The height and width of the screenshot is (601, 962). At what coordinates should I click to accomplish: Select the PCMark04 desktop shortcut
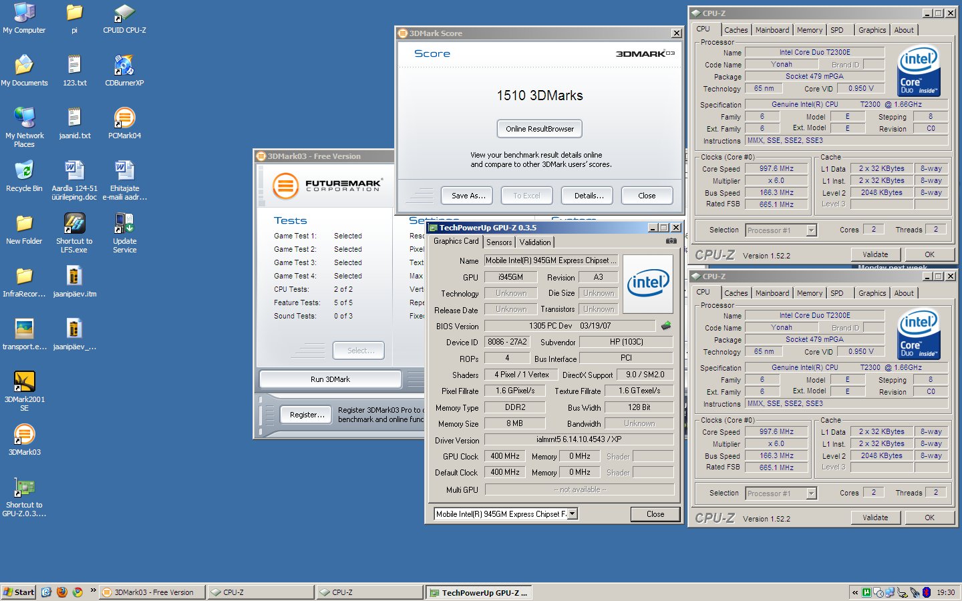(124, 124)
